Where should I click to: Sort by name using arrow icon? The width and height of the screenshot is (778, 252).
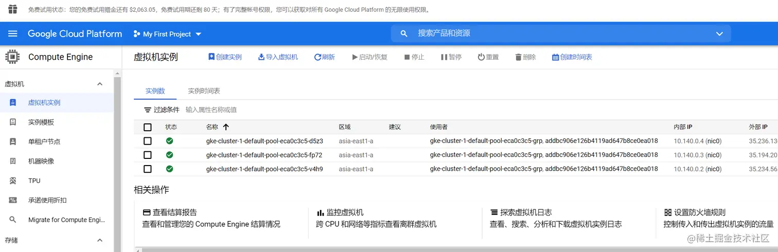(225, 127)
